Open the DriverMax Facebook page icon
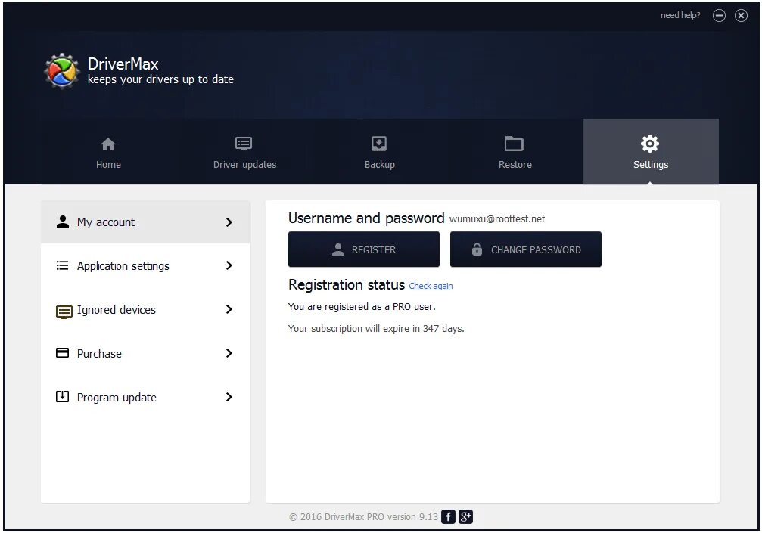This screenshot has height=533, width=762. point(448,517)
